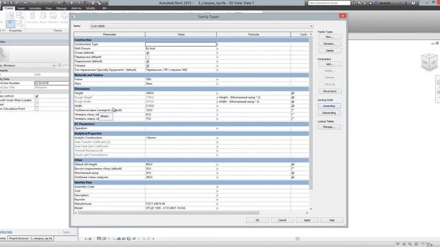This screenshot has width=440, height=247.
Task: Open the Insert ribbon tab
Action: click(x=21, y=8)
